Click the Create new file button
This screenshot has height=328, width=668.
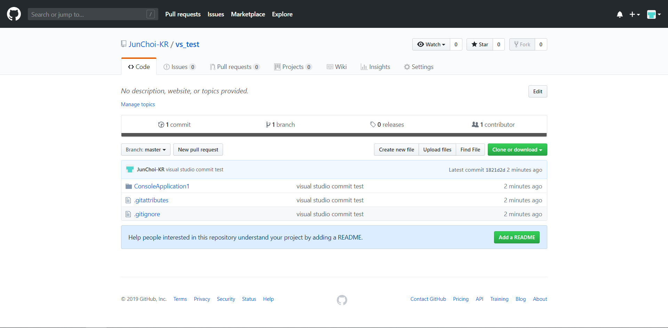[x=396, y=150]
